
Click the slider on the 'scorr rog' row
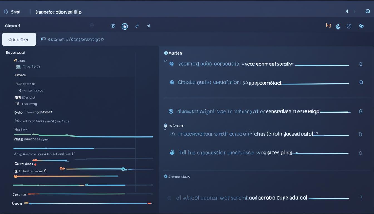coord(321,65)
